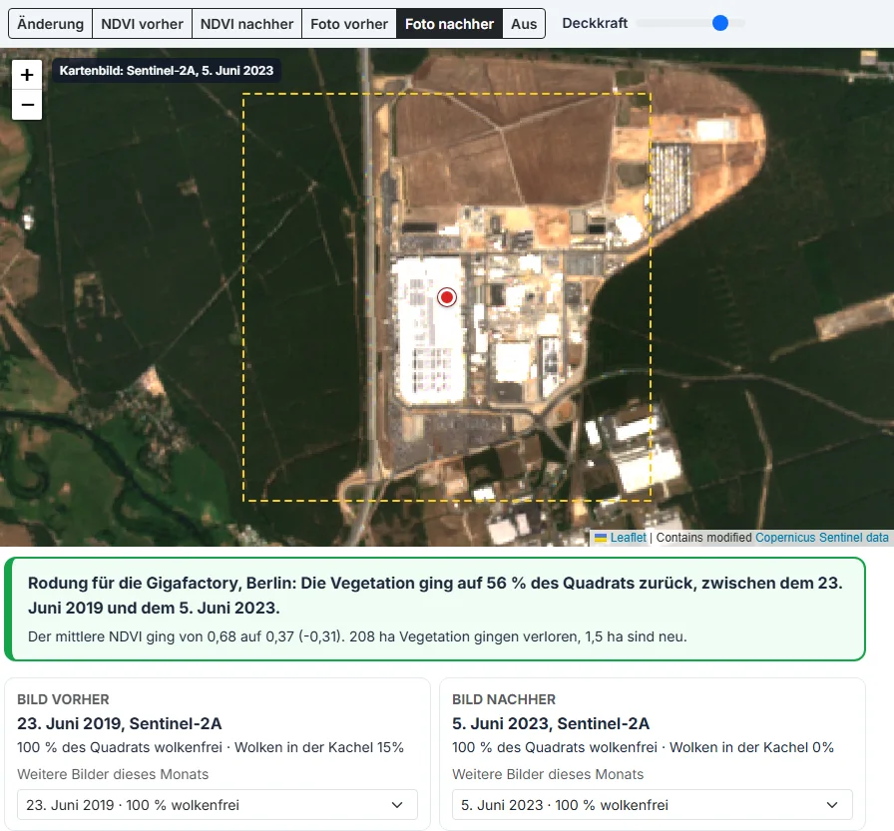Open the Copernicus Sentinel data link

(821, 538)
